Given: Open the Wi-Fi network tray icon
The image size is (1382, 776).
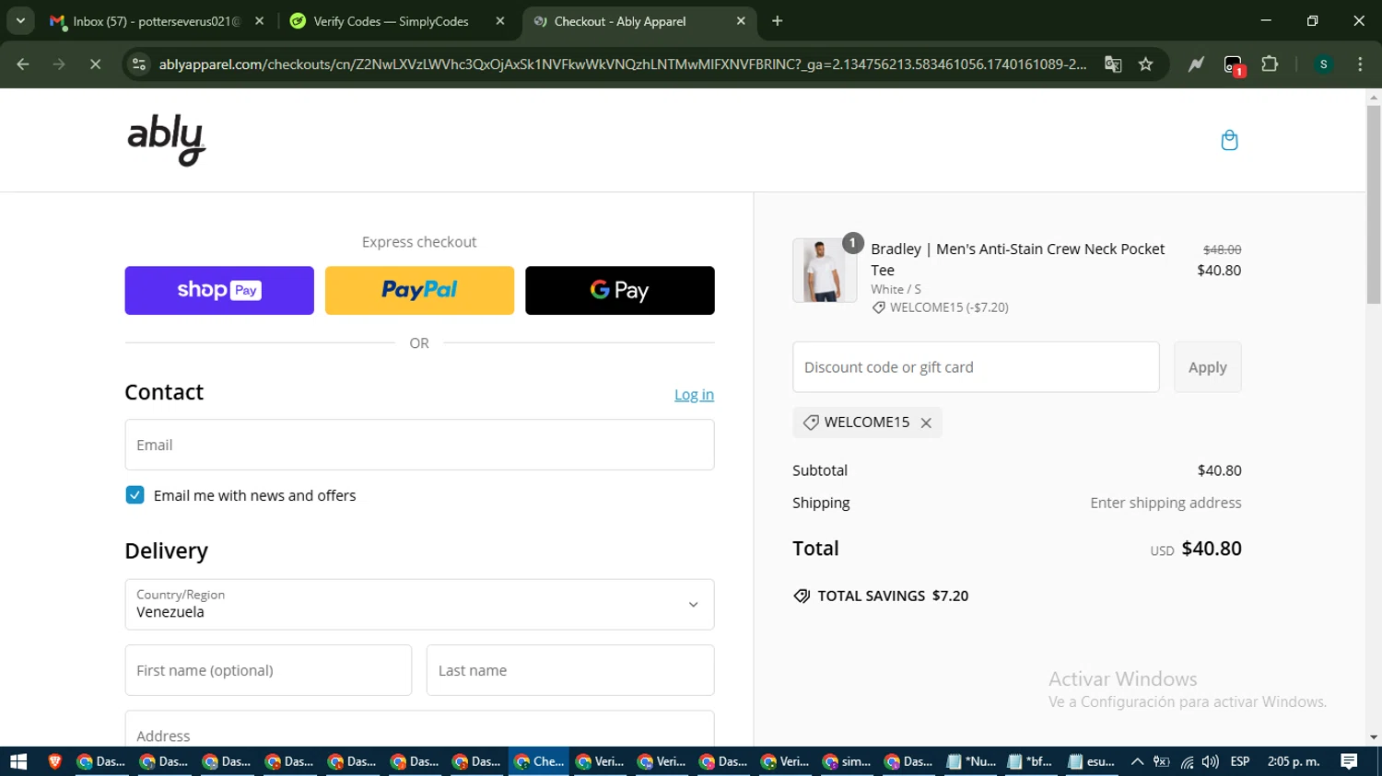Looking at the screenshot, I should coord(1187,761).
